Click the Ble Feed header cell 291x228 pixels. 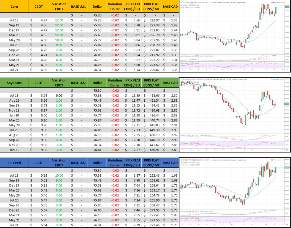click(x=14, y=163)
